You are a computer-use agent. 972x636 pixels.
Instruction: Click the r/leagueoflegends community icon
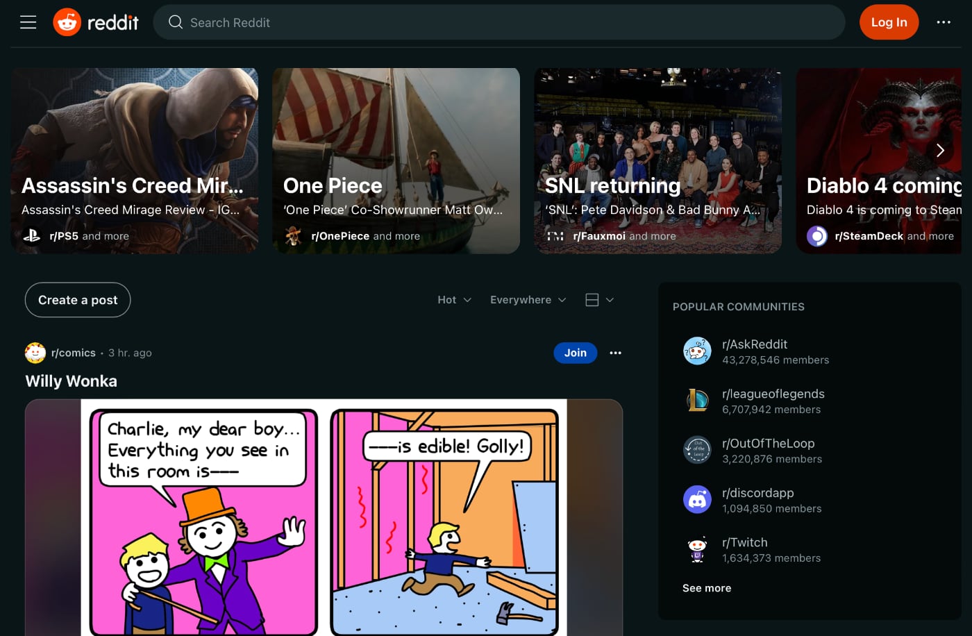click(697, 401)
